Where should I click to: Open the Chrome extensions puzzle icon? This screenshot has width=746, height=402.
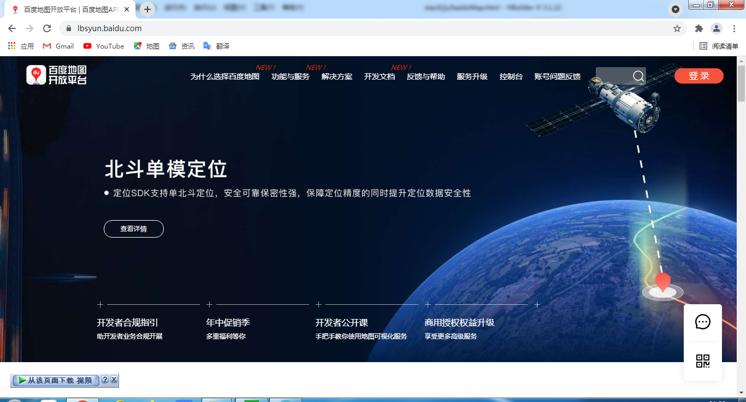pos(698,28)
